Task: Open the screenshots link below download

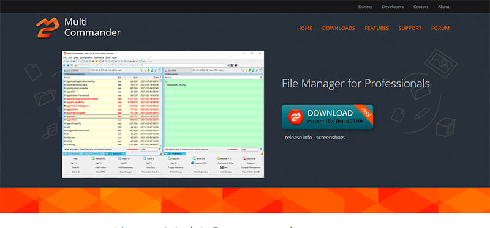Action: coord(330,138)
